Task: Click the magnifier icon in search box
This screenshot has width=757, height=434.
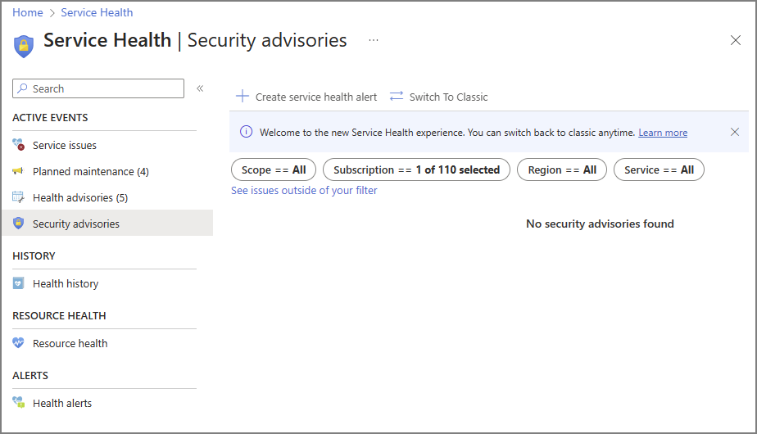Action: (22, 88)
